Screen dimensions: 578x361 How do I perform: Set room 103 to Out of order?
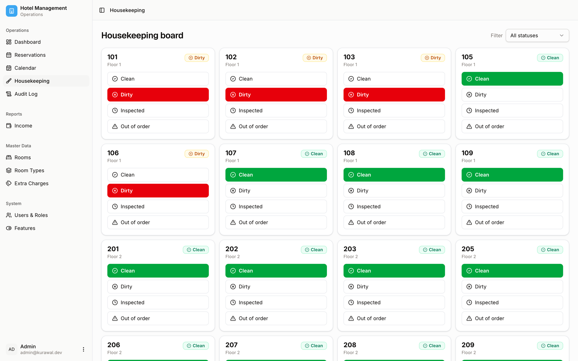pos(394,126)
